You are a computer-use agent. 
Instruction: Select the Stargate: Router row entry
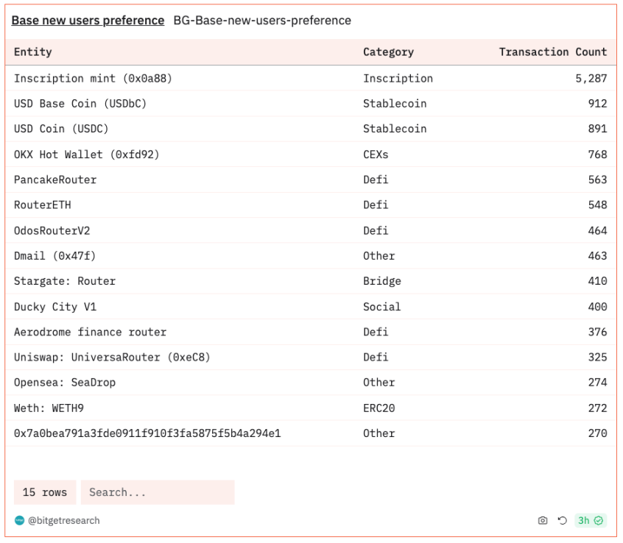point(65,281)
